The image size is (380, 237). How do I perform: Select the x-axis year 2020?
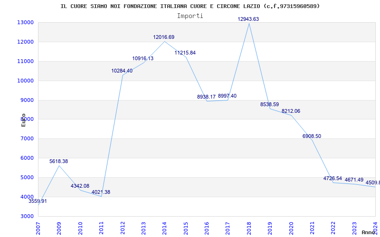291,228
